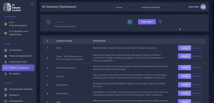View Details for company 2345

(x=184, y=48)
